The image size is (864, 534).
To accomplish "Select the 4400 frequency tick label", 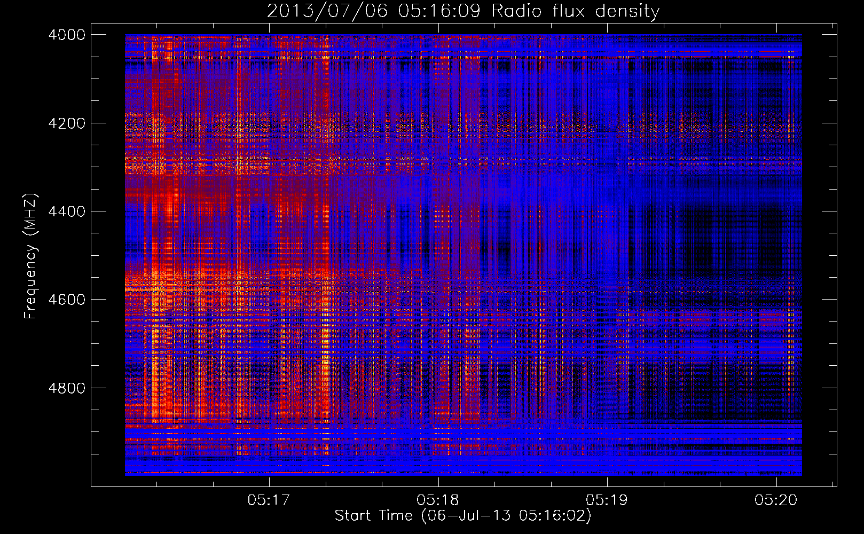I will click(x=67, y=211).
